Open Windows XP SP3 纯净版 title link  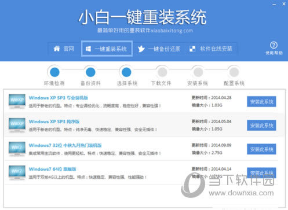click(x=54, y=121)
